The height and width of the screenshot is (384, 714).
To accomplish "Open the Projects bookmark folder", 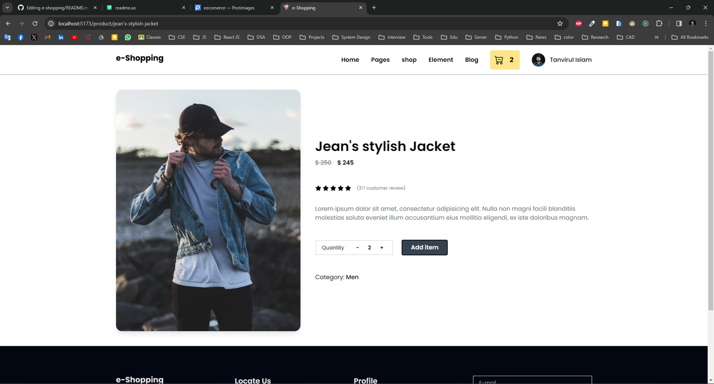I will (312, 37).
